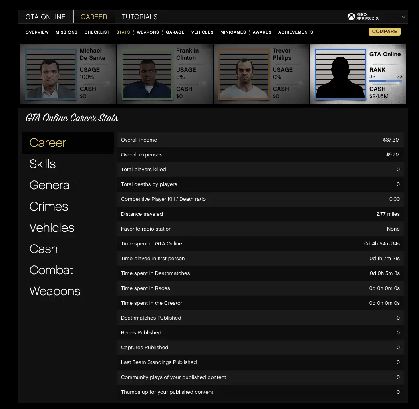The width and height of the screenshot is (419, 409).
Task: Open the Cash stats category
Action: [x=44, y=249]
